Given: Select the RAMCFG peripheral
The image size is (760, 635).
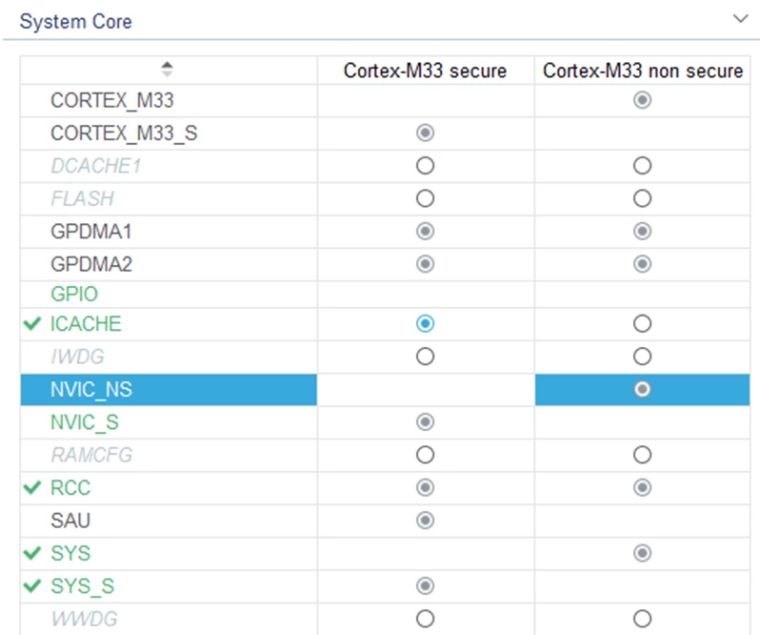Looking at the screenshot, I should (x=91, y=455).
